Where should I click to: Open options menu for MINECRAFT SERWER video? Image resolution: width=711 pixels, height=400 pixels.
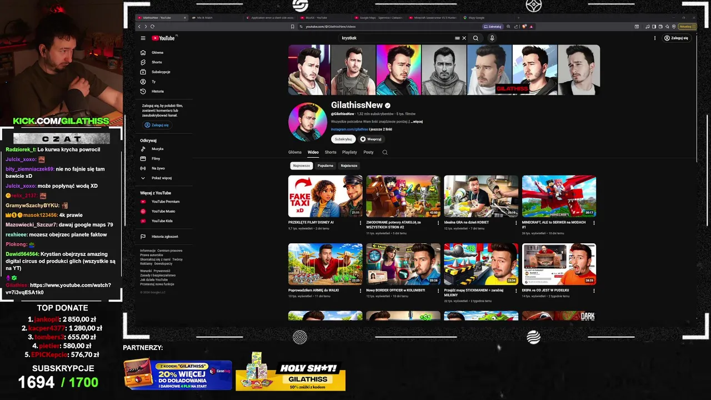coord(594,223)
